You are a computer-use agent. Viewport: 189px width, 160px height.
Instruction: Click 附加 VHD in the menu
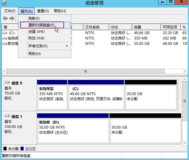(x=36, y=38)
